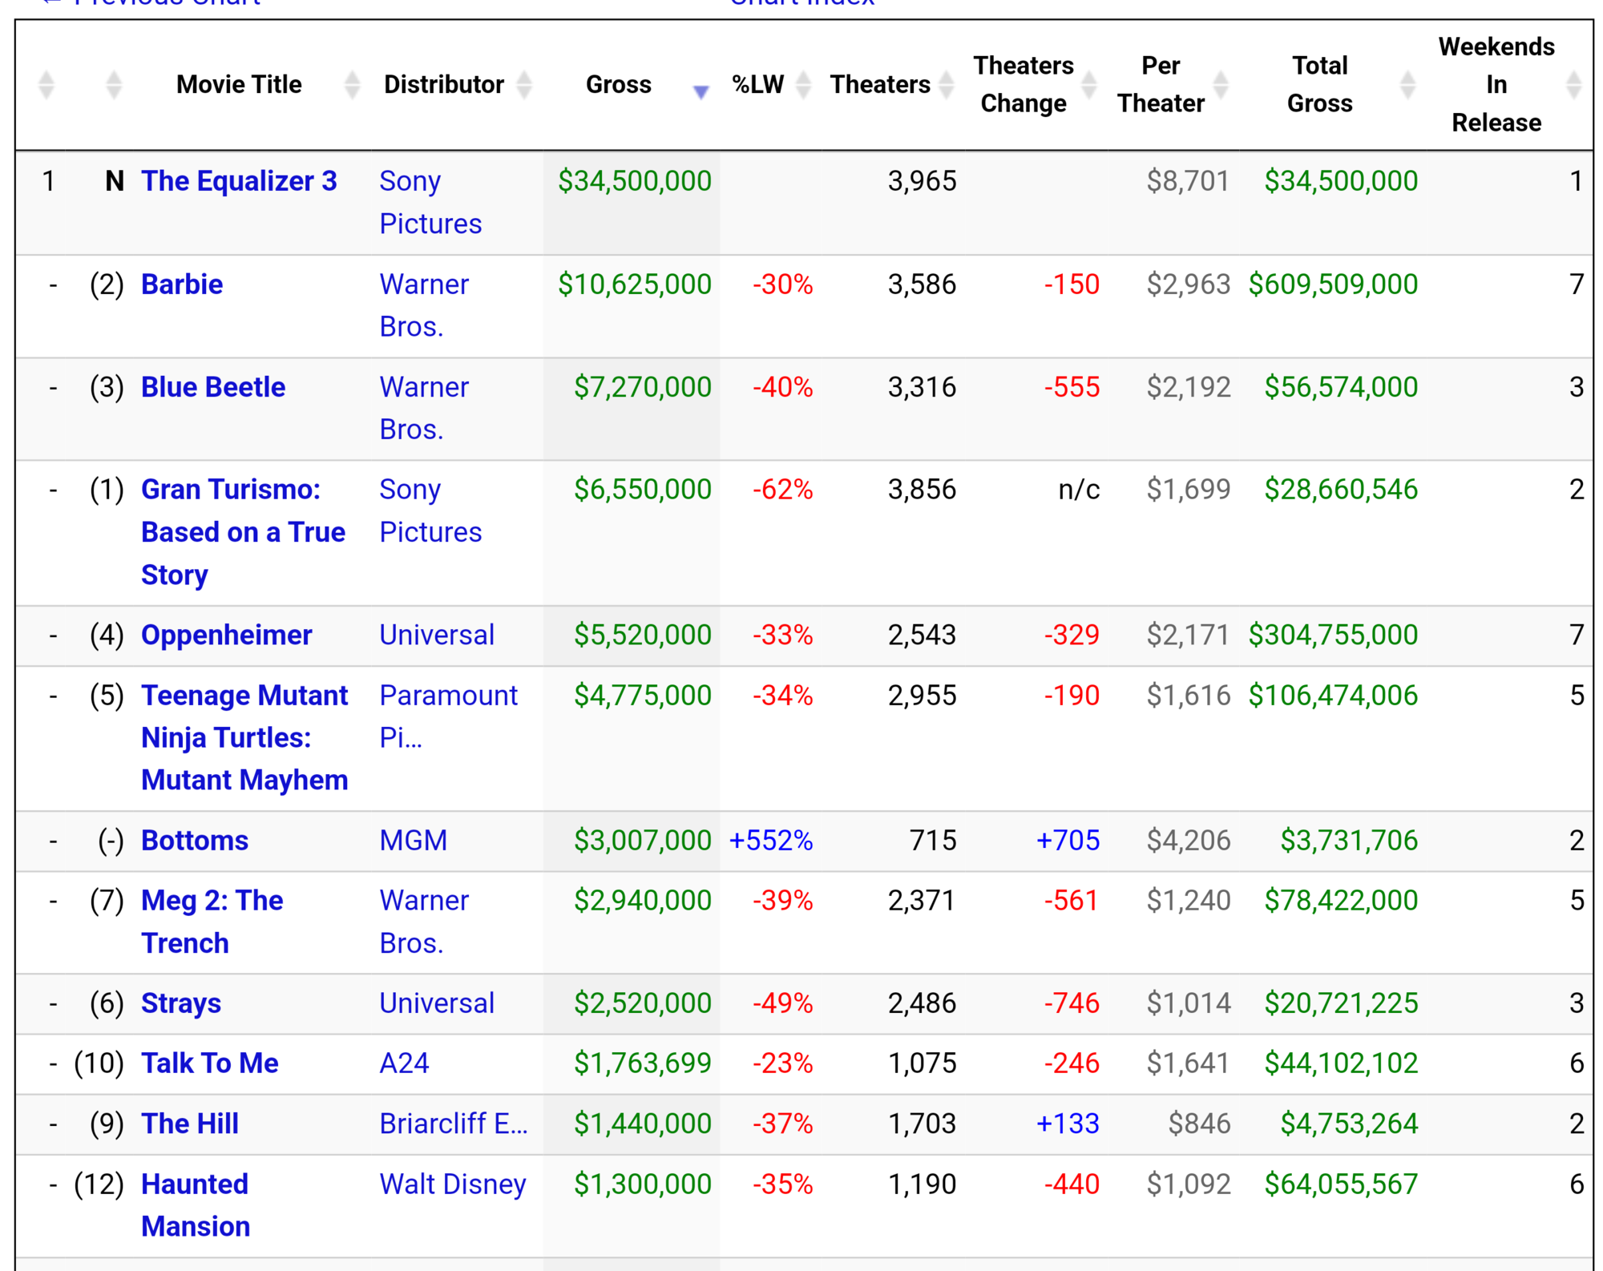Sort by Per Theater arrows
1603x1271 pixels.
1221,85
